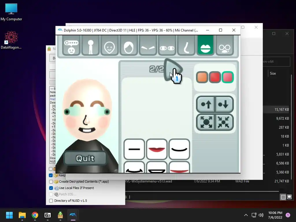Image resolution: width=296 pixels, height=222 pixels.
Task: Open the eyes tab
Action: point(167,45)
